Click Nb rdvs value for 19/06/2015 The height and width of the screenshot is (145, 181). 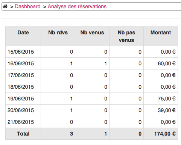click(58, 99)
